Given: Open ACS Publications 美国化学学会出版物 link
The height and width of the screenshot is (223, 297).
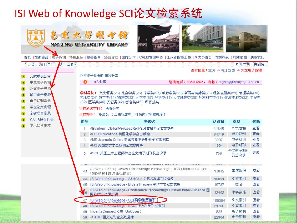Looking at the screenshot, I should [120, 134].
